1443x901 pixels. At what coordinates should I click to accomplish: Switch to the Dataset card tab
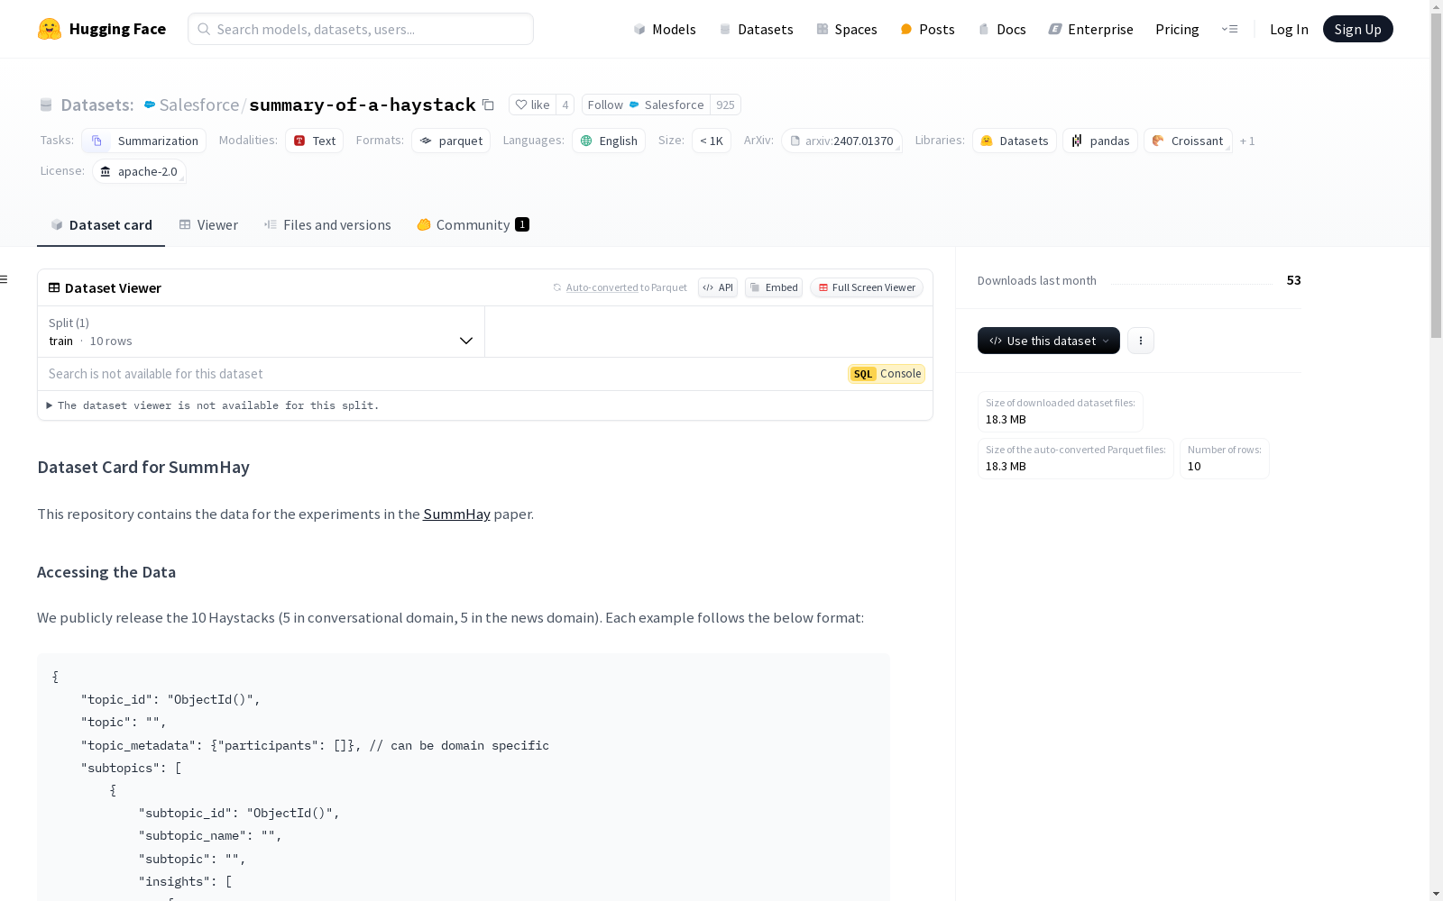[101, 225]
